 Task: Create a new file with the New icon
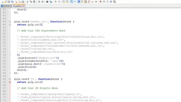(2, 2)
